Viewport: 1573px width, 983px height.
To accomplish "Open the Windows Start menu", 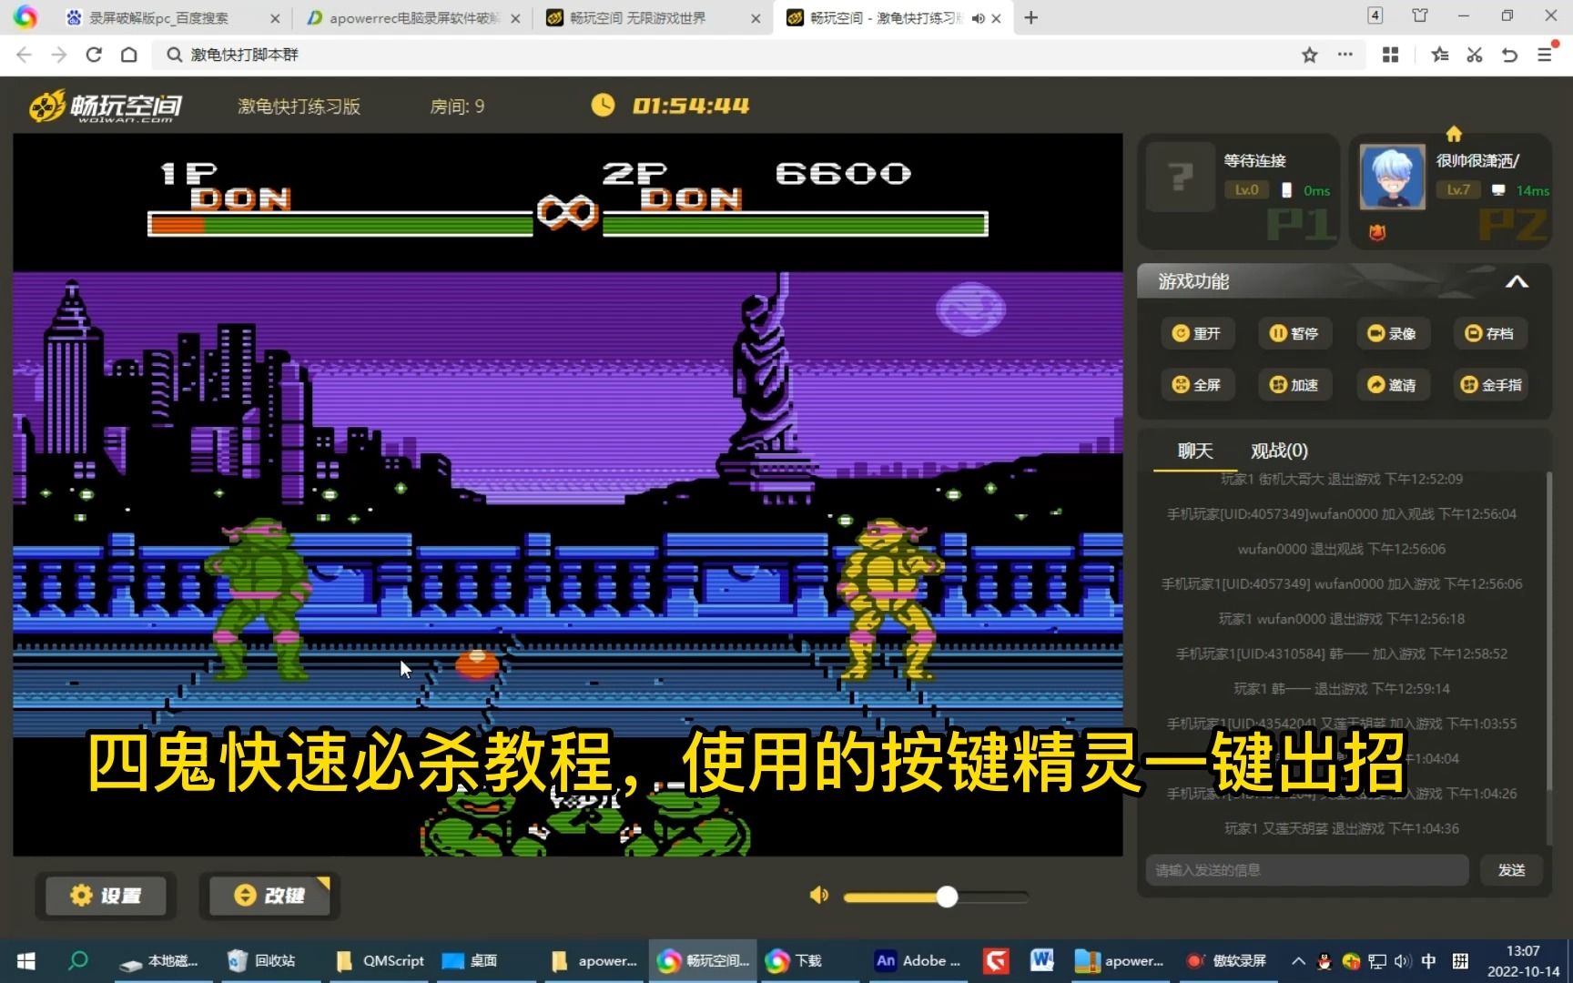I will click(x=26, y=961).
